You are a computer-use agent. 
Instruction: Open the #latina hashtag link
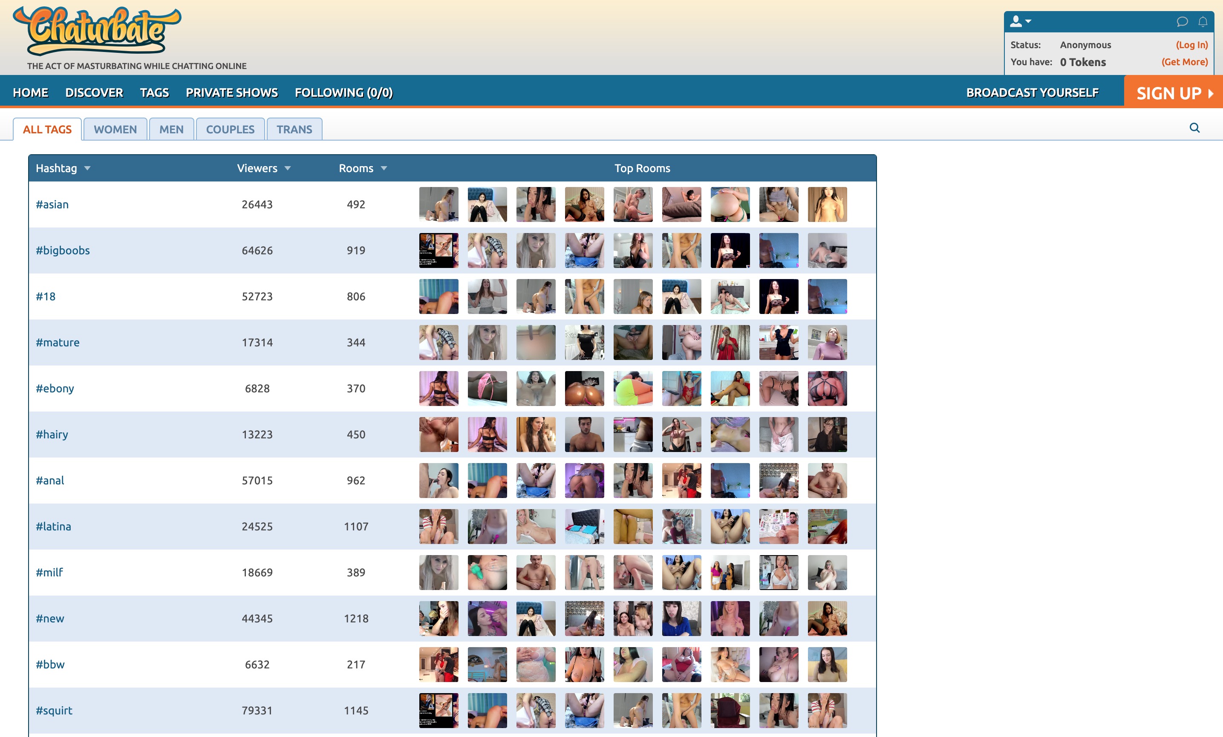53,527
